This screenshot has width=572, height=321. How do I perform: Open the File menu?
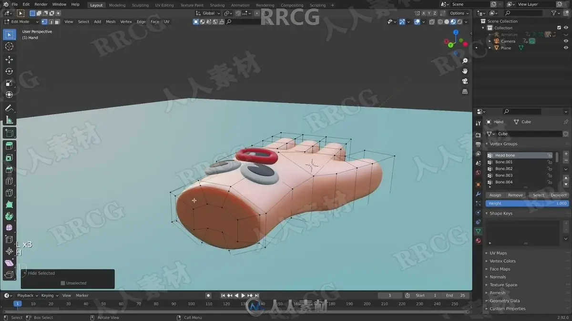click(14, 4)
